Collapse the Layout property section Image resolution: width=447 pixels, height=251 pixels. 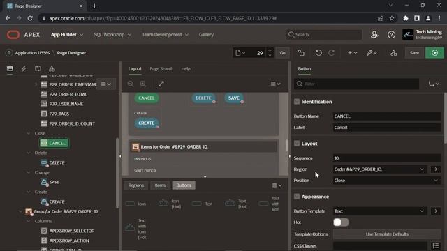[x=296, y=144]
